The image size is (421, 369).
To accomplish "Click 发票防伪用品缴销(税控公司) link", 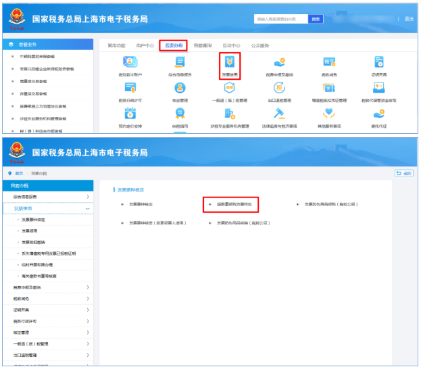I will [x=243, y=223].
